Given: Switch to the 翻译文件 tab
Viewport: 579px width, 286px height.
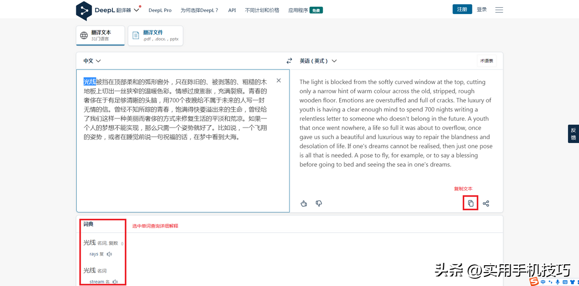Looking at the screenshot, I should pyautogui.click(x=155, y=35).
